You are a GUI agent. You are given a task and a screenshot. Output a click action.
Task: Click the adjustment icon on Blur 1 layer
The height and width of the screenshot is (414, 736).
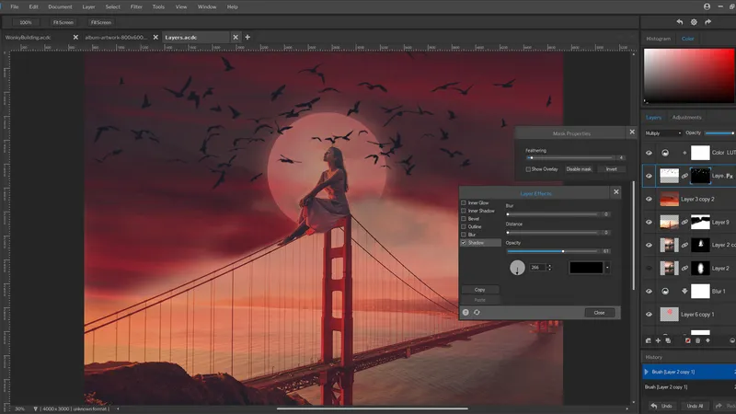coord(665,291)
